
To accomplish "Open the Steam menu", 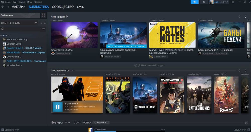I will (x=7, y=2).
